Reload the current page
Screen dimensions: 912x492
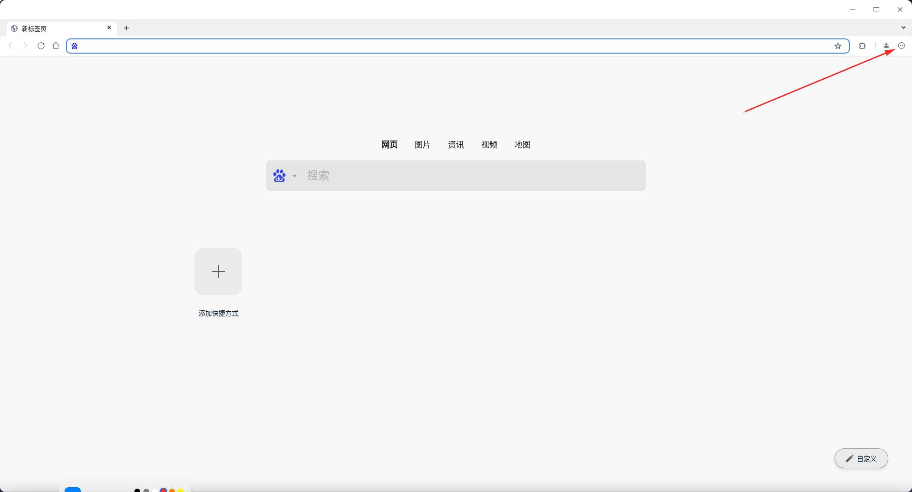[41, 46]
